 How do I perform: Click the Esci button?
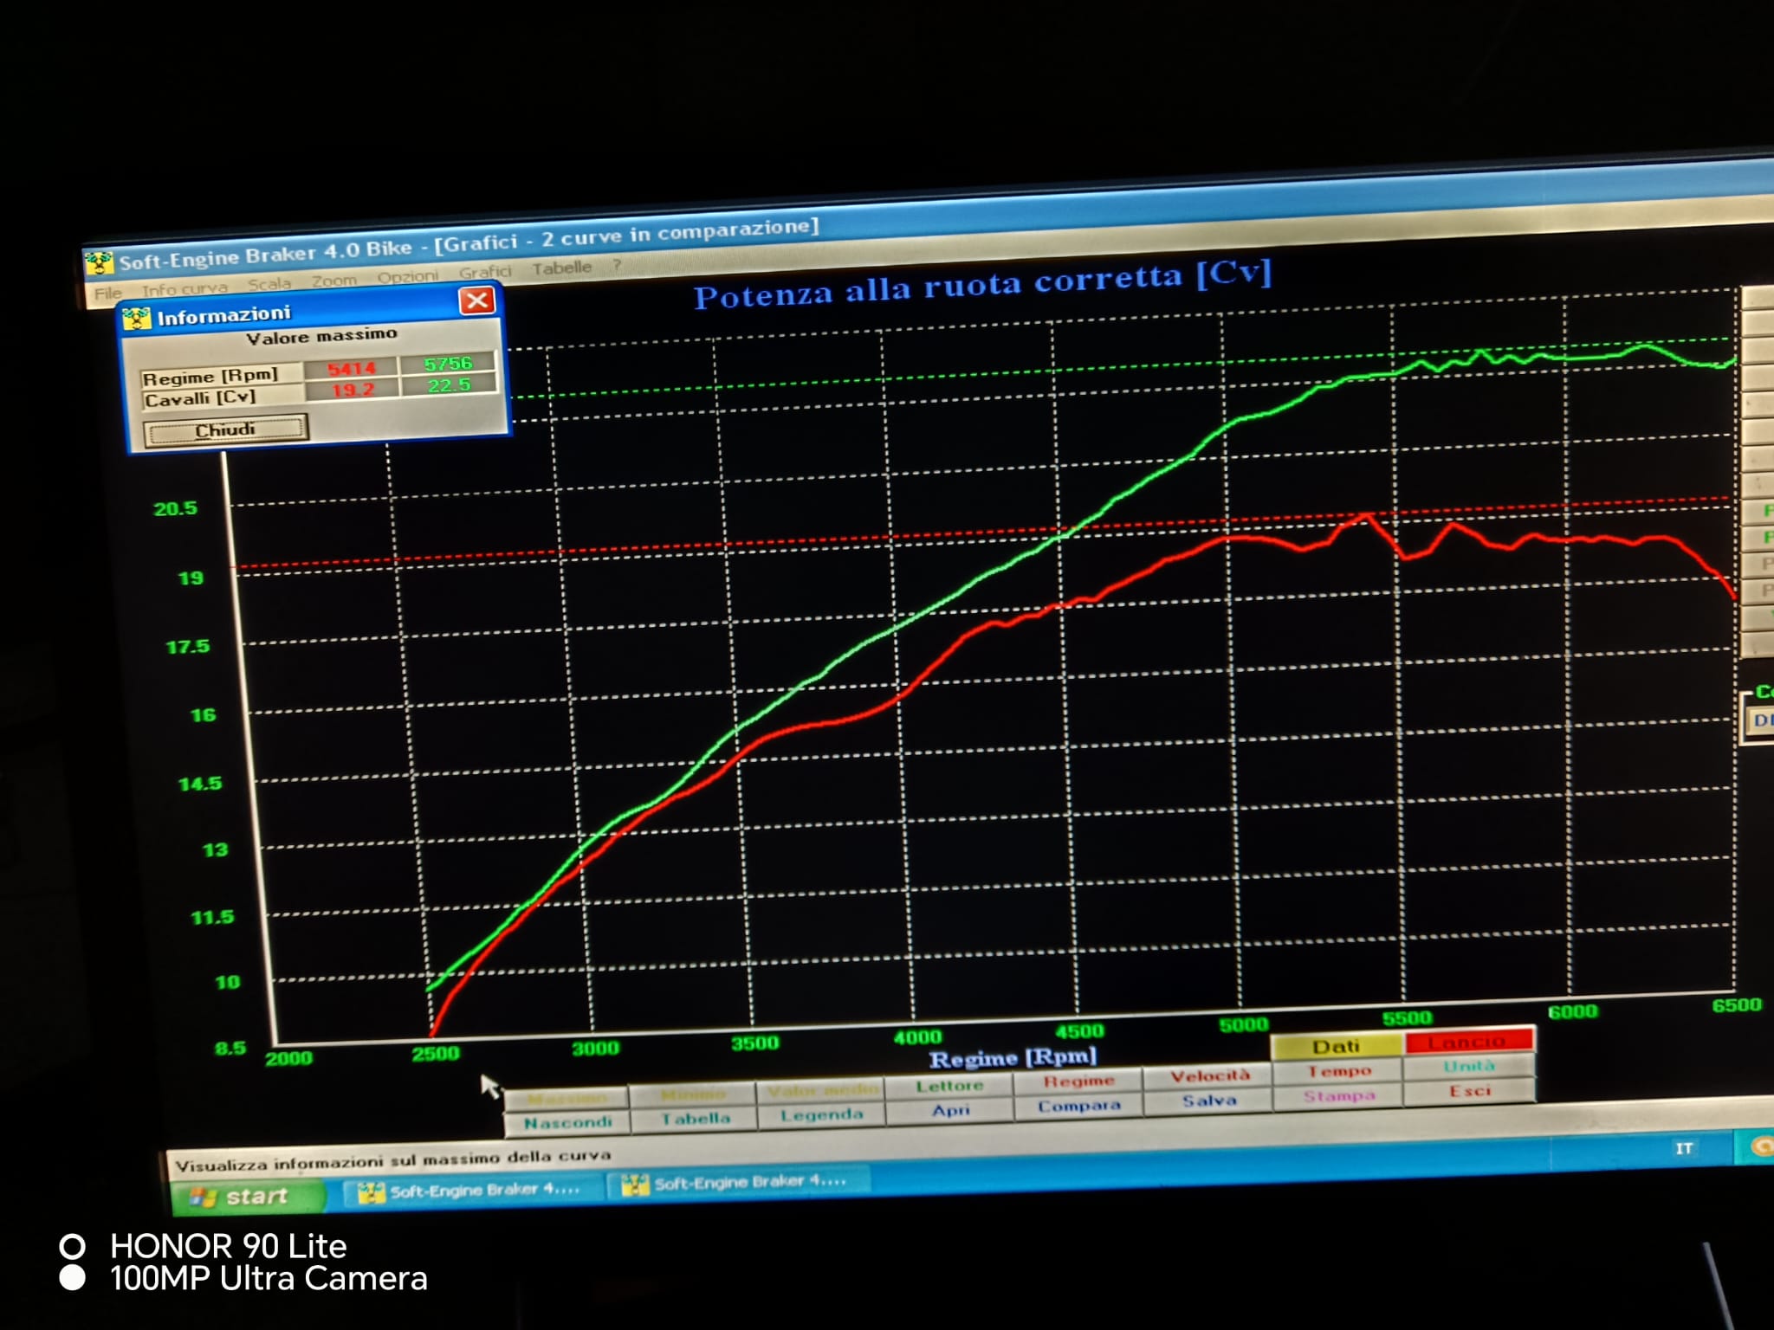[x=1469, y=1091]
